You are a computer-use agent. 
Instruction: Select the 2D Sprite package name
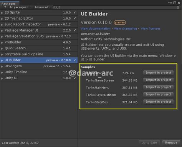coord(12,12)
